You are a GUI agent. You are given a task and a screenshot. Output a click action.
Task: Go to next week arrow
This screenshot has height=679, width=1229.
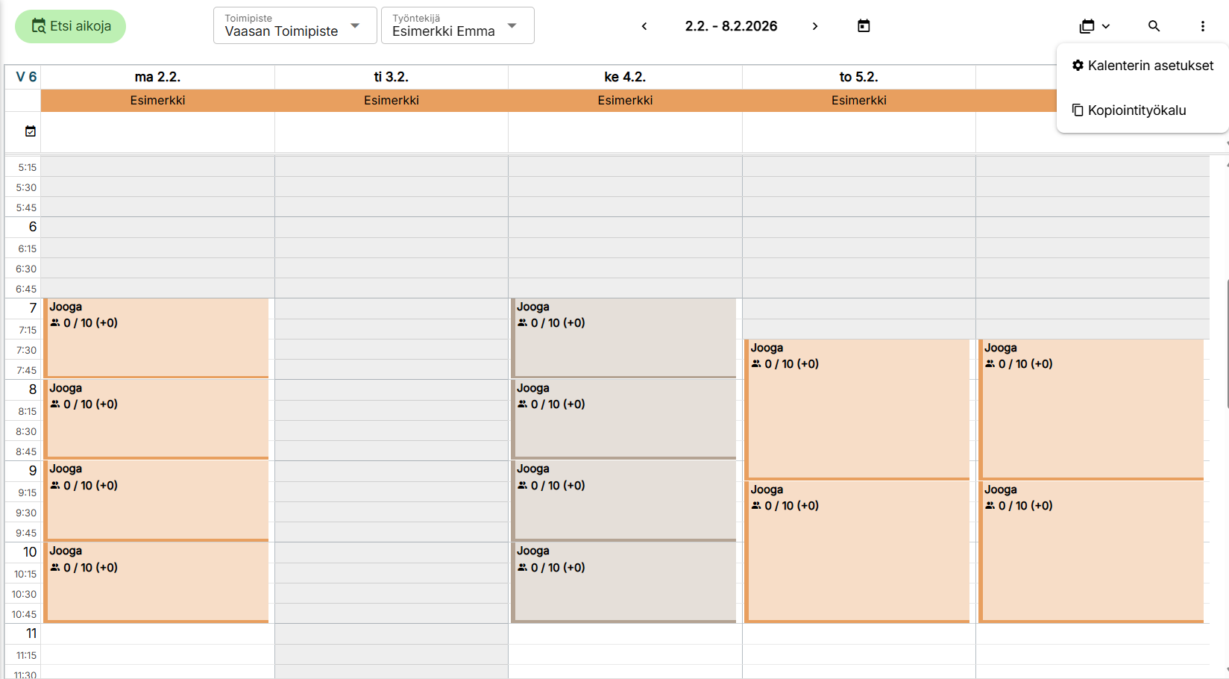(x=815, y=26)
